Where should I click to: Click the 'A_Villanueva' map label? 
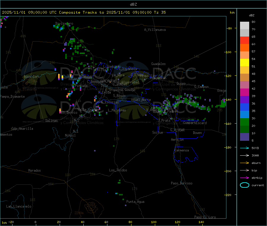point(155,30)
